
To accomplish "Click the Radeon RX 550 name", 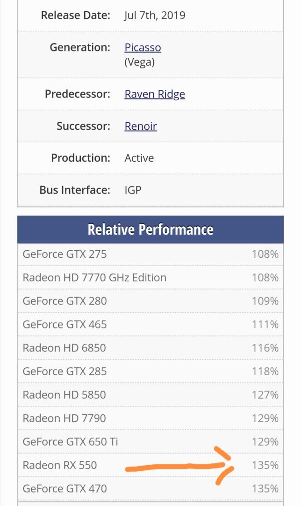I will (x=60, y=465).
